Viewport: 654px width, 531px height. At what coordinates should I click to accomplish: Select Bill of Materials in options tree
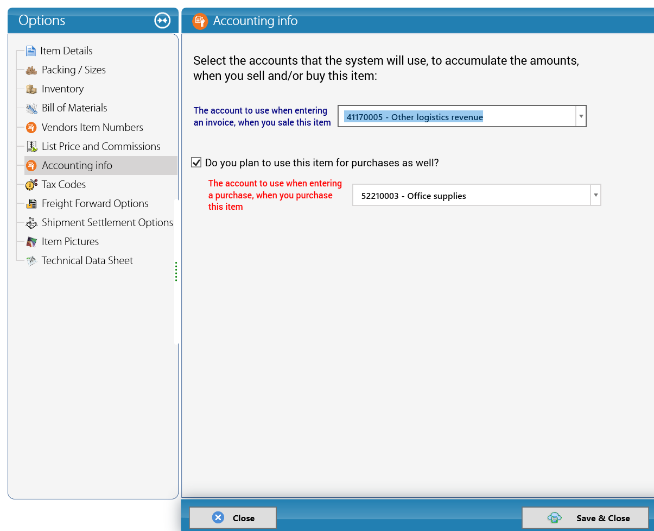74,108
